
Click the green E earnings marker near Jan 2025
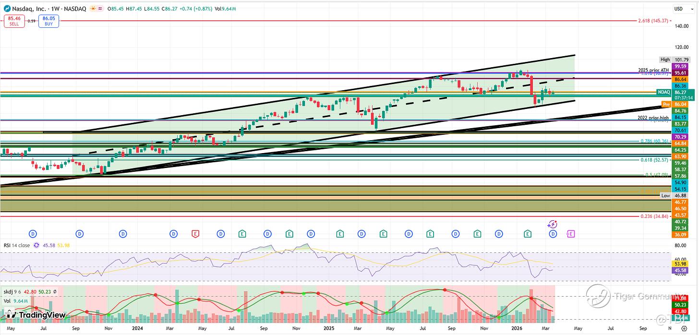(339, 234)
